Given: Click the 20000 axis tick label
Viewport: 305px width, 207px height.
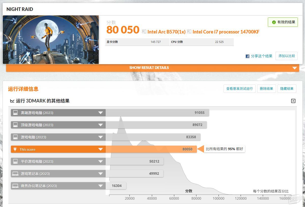Looking at the screenshot, I should click(129, 198).
